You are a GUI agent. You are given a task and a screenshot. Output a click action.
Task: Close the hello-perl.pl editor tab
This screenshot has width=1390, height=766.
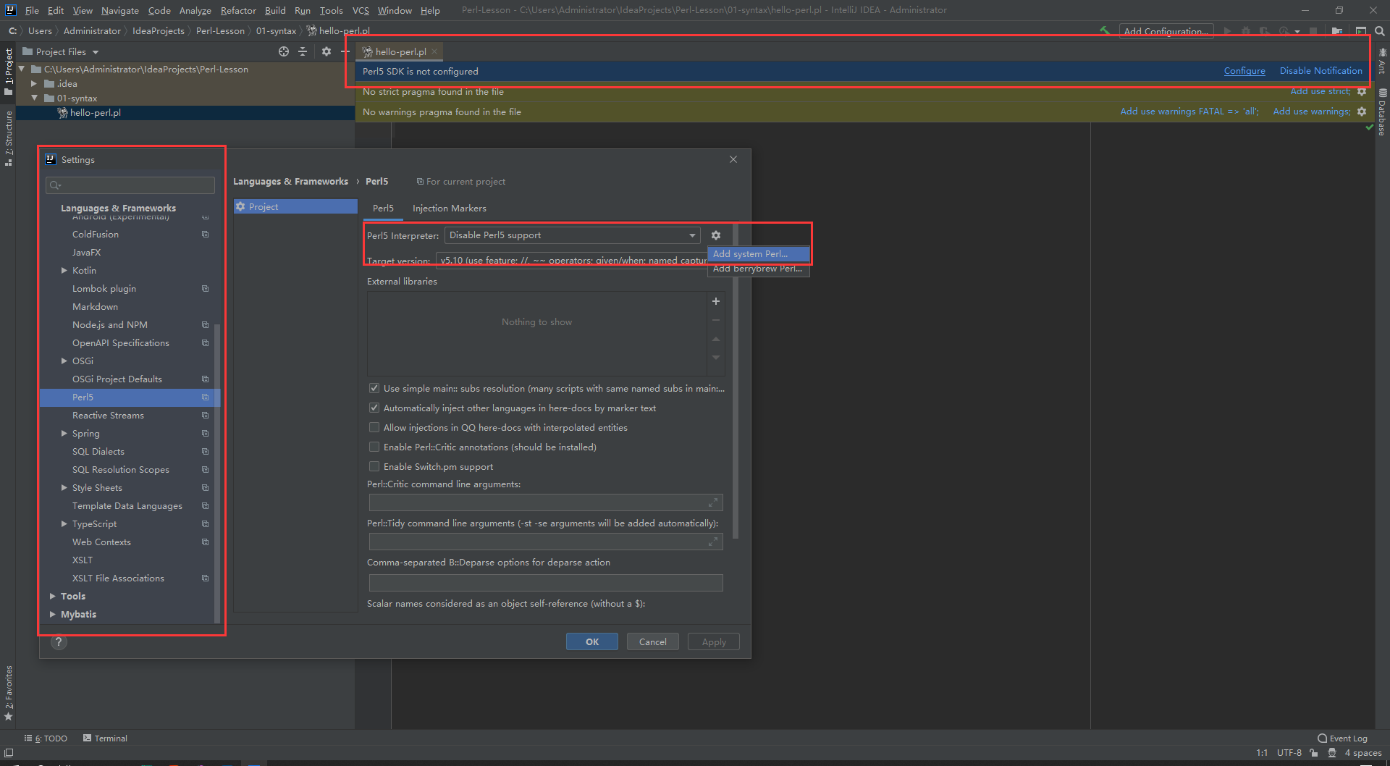(434, 51)
